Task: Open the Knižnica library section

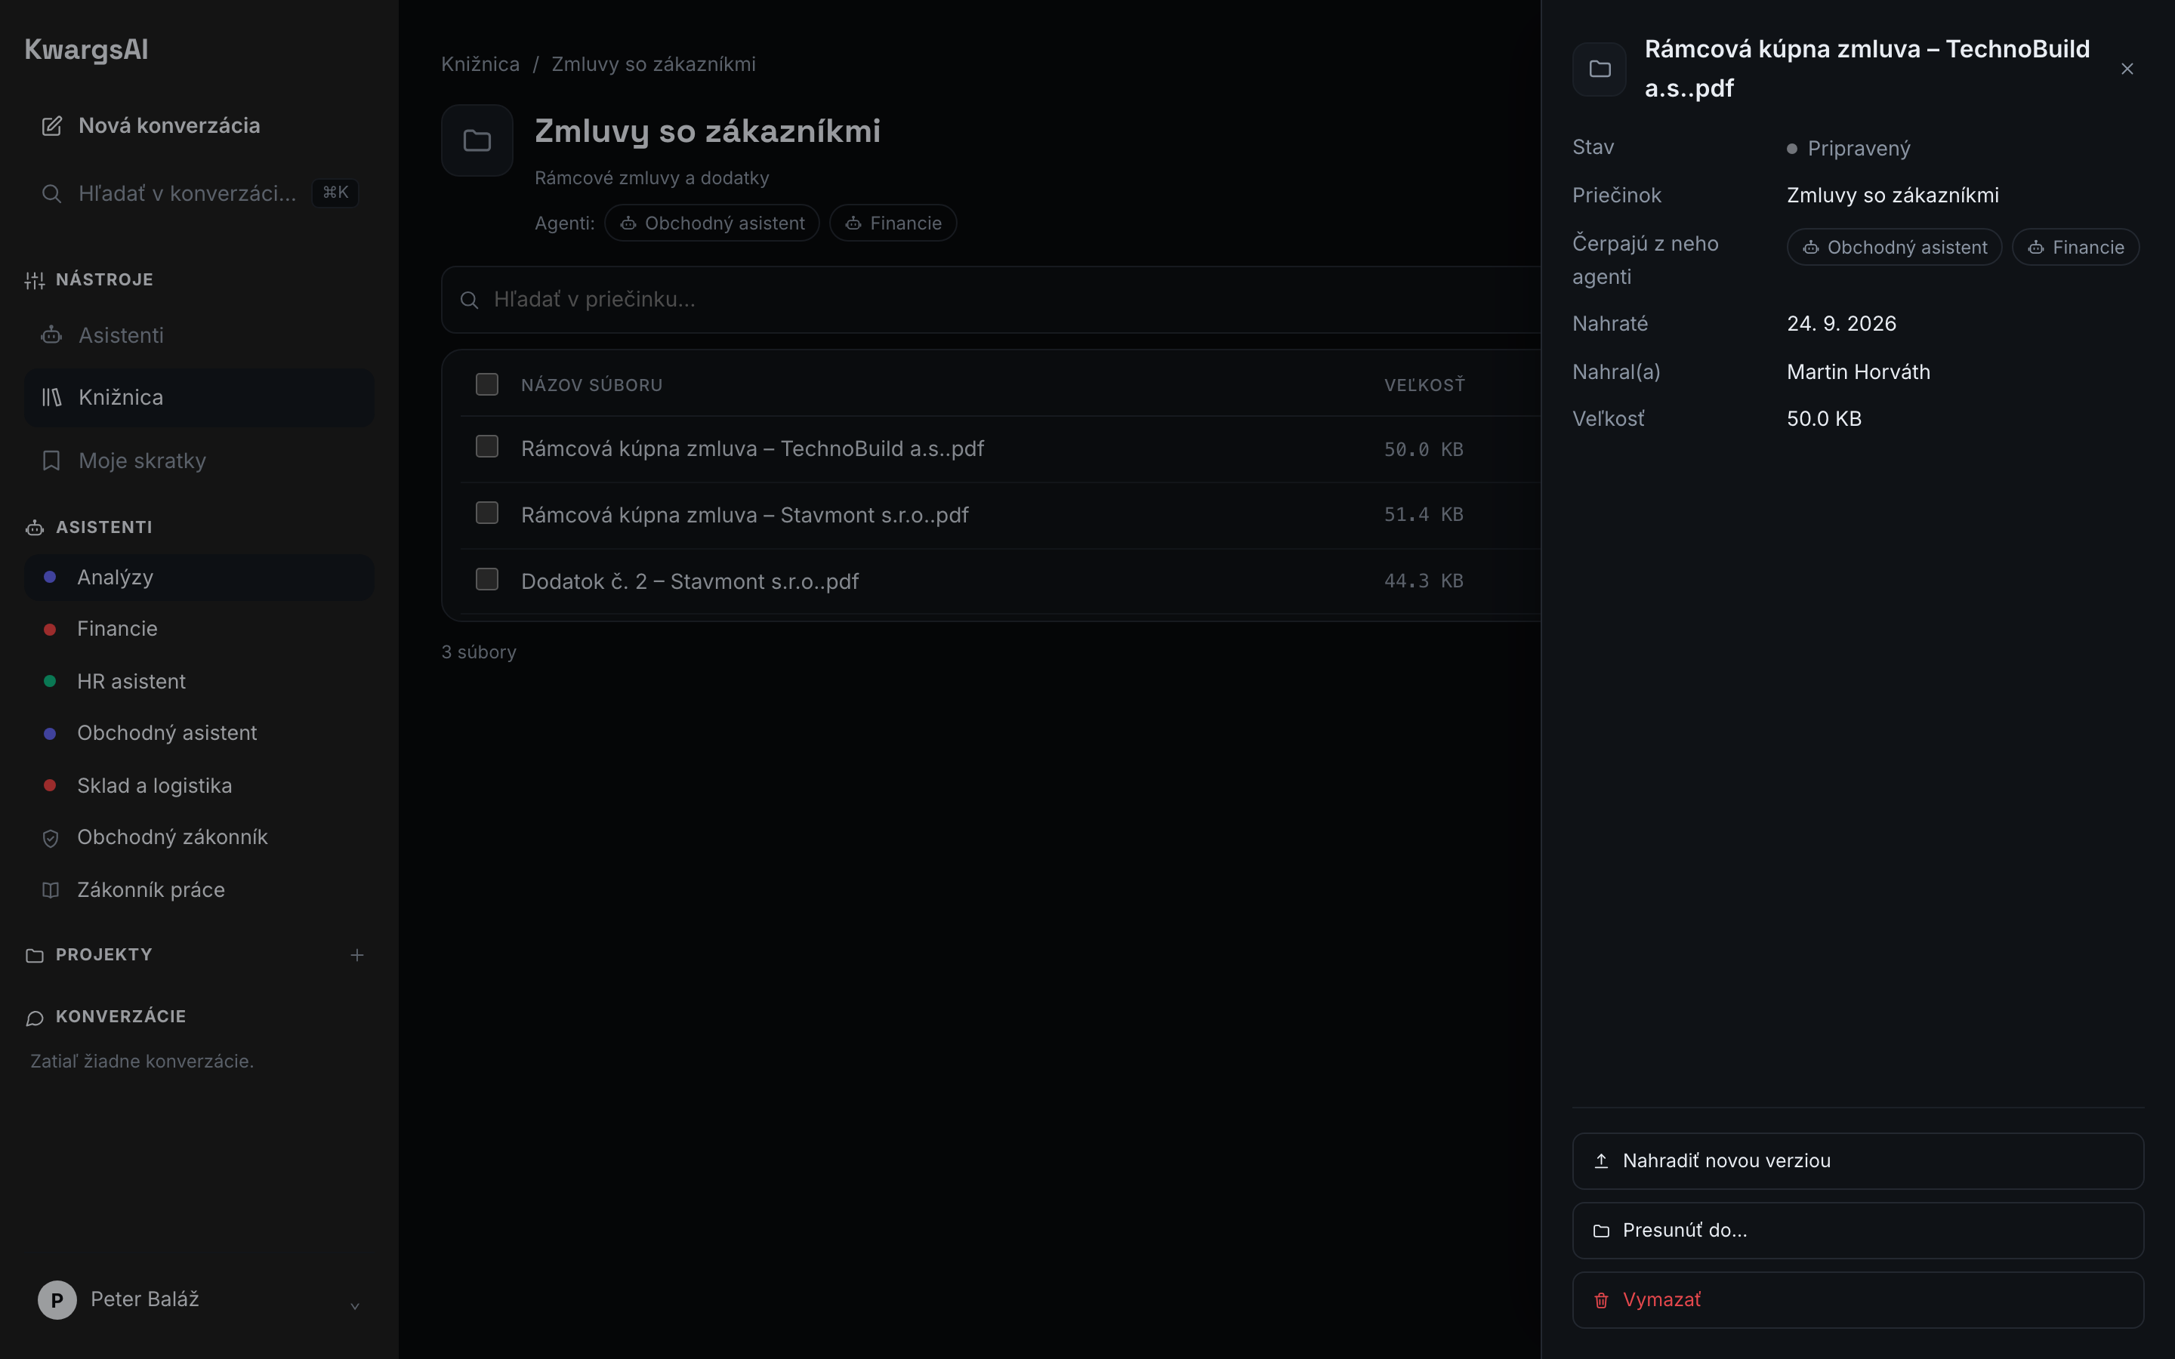Action: click(x=199, y=397)
